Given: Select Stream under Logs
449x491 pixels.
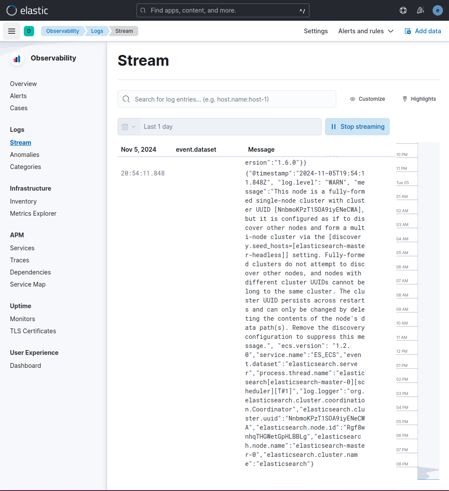Looking at the screenshot, I should click(x=20, y=143).
